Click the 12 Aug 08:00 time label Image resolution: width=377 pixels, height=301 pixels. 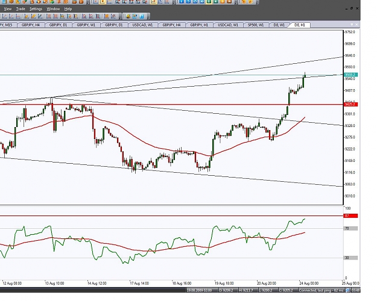(12, 284)
